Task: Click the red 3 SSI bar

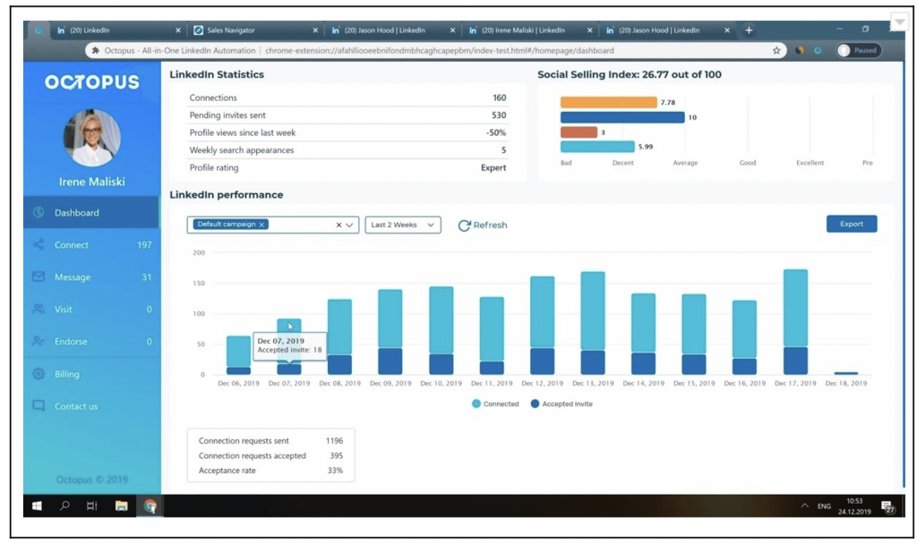Action: 578,132
